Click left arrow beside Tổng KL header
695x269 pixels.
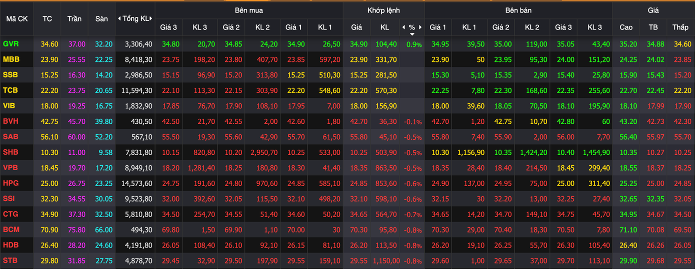click(119, 18)
